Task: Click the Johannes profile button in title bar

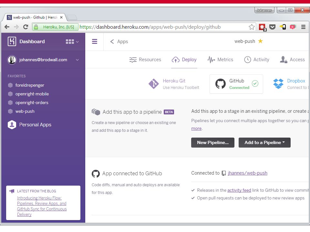Action: click(x=264, y=10)
